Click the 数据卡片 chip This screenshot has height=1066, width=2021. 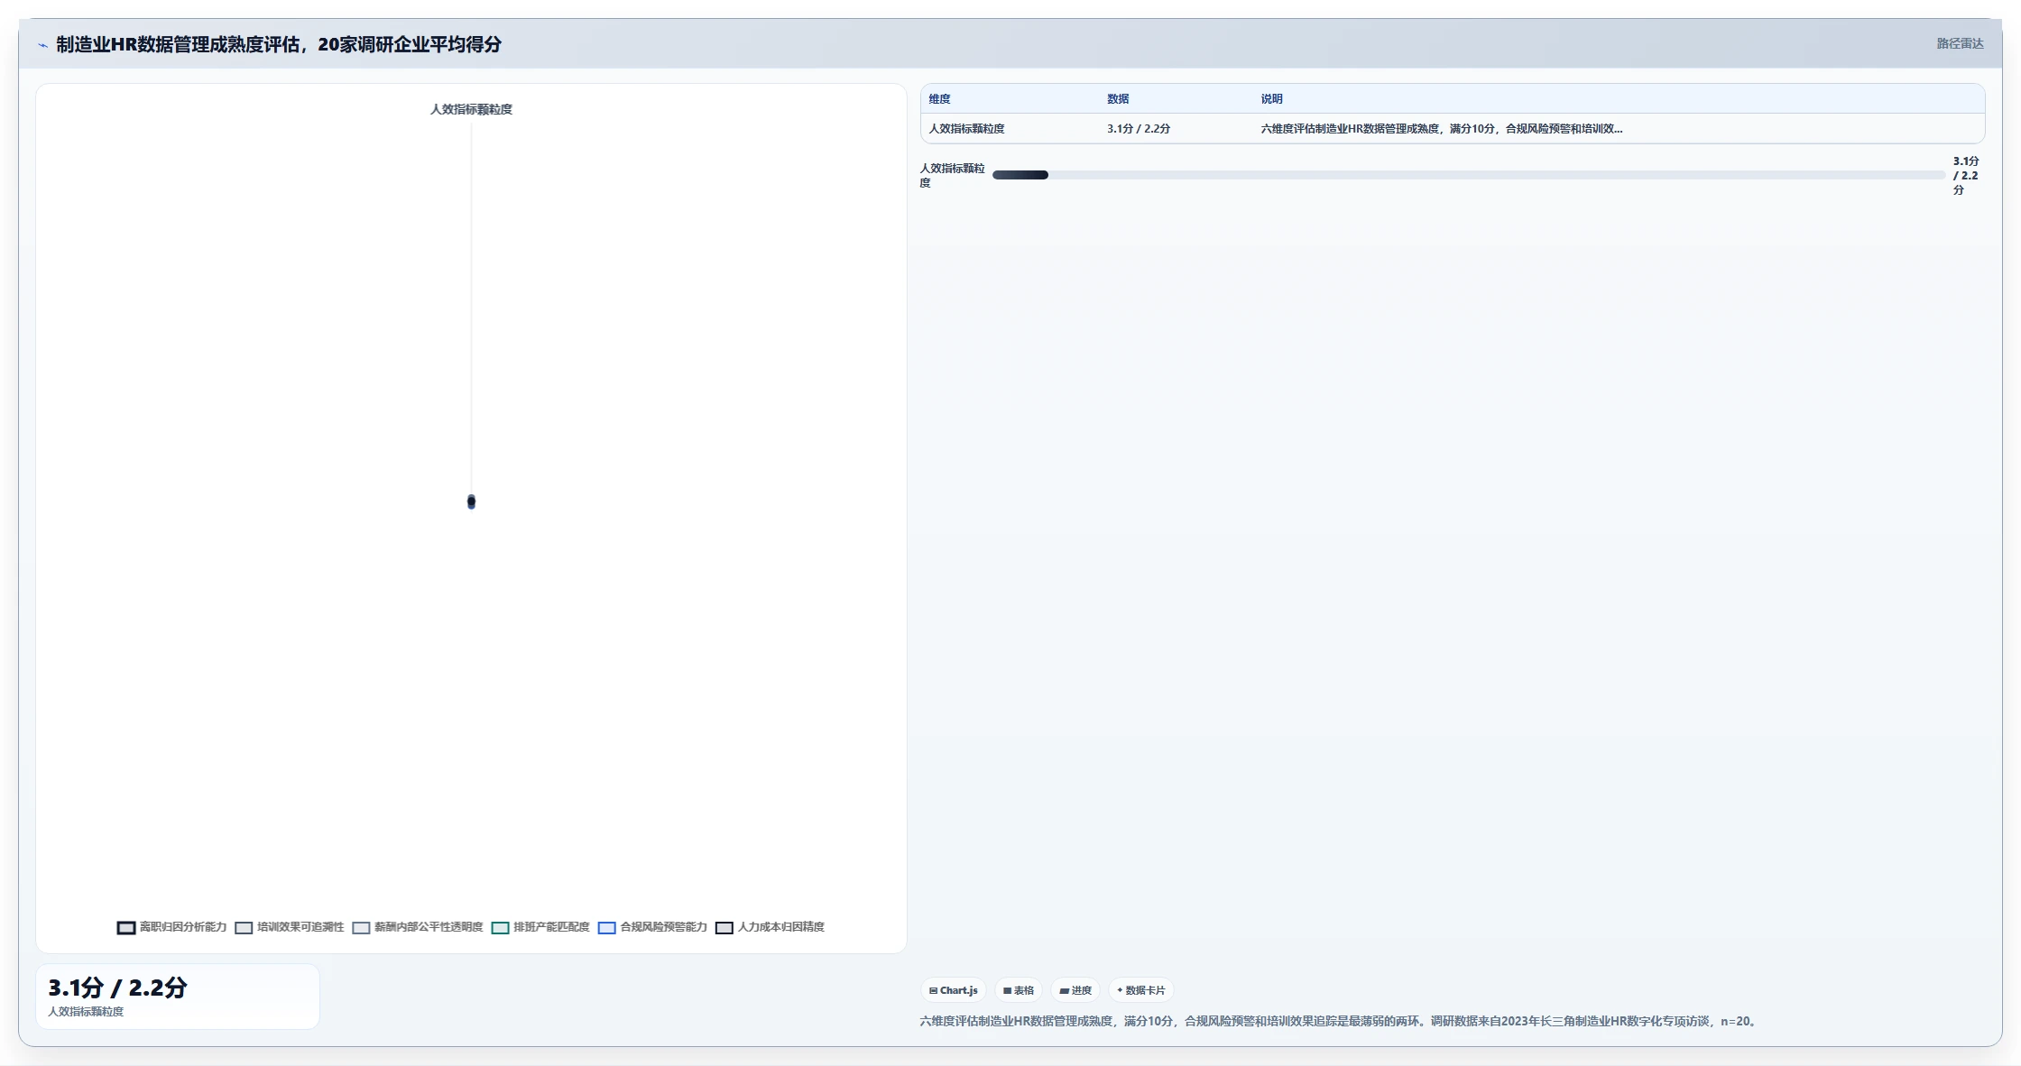[x=1141, y=990]
